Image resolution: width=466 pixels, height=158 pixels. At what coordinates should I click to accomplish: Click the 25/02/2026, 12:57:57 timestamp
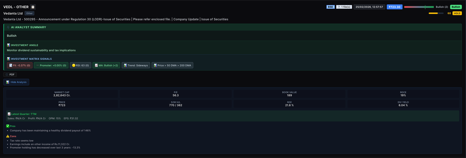point(369,7)
